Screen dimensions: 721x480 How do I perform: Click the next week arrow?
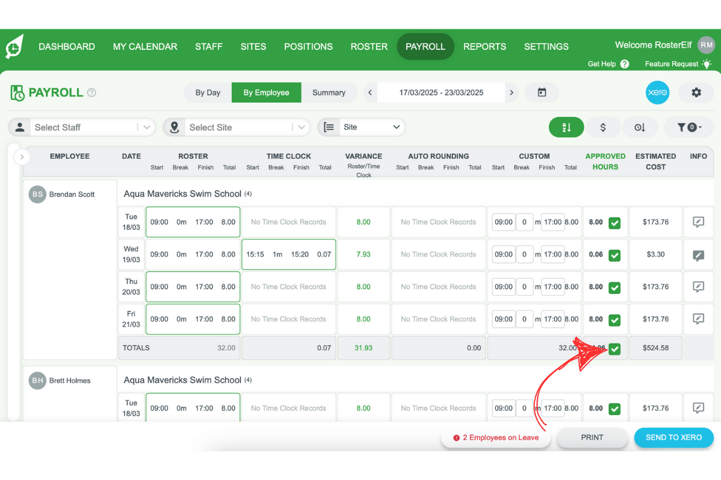tap(511, 92)
